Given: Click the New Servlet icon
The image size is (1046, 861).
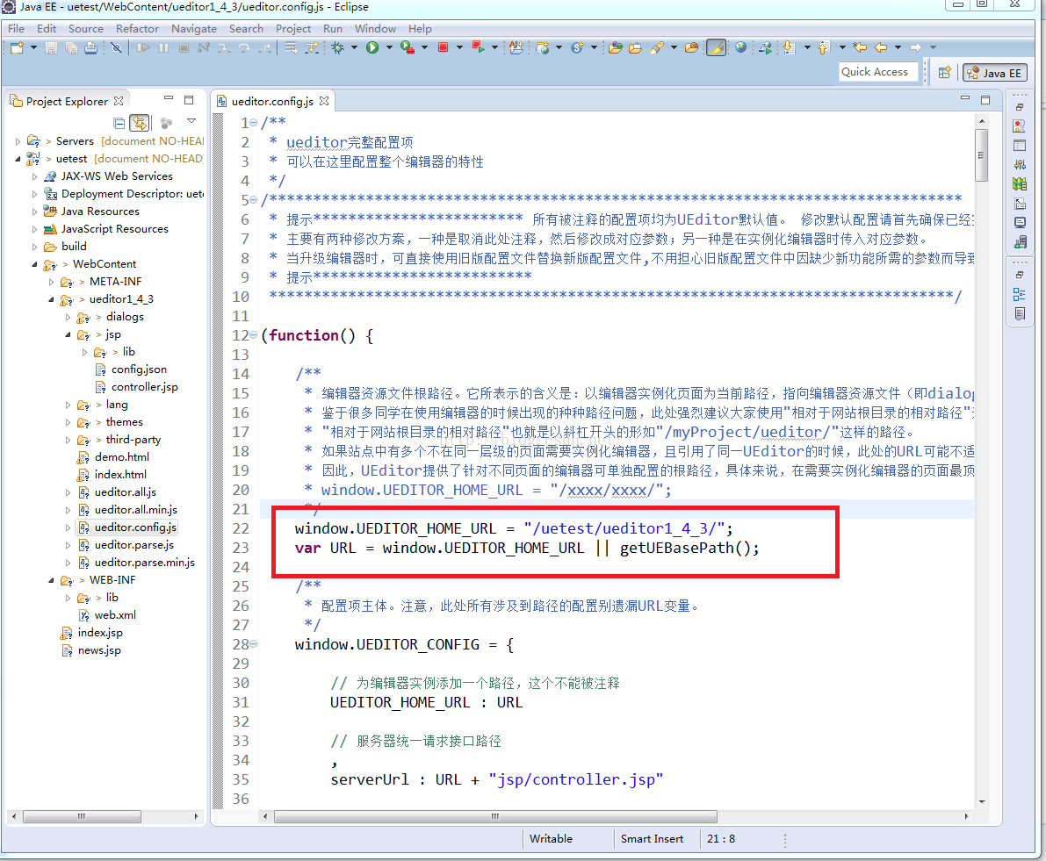Looking at the screenshot, I should point(577,47).
